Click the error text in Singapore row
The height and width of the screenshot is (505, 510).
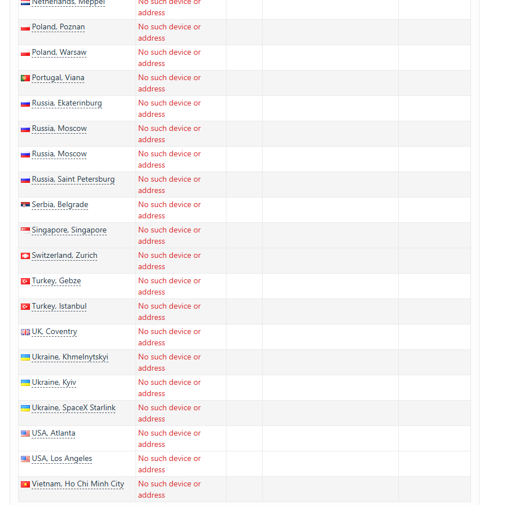tap(169, 236)
